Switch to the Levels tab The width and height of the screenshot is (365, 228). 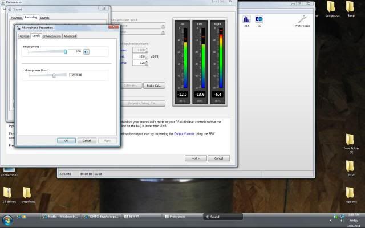(x=36, y=36)
